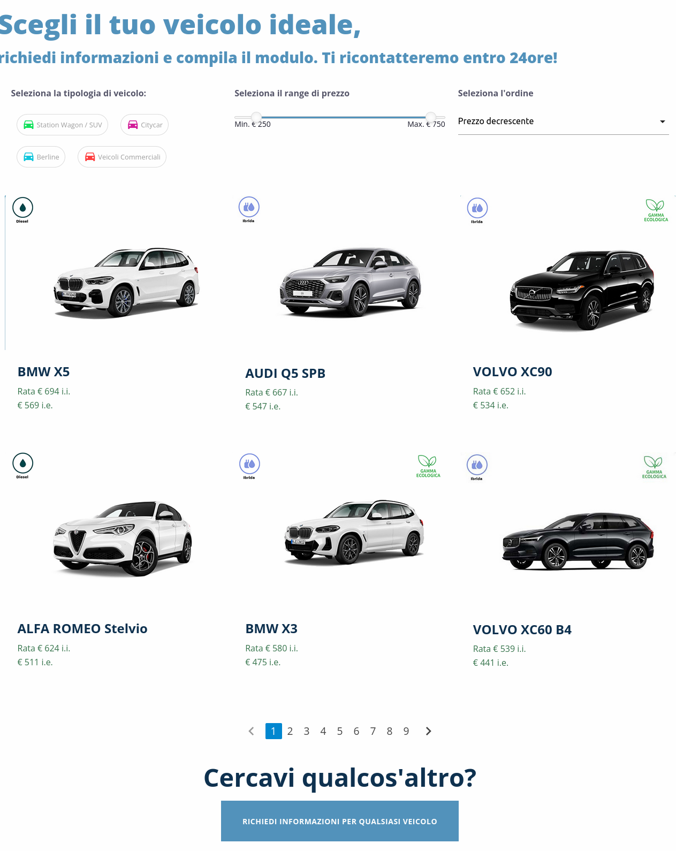This screenshot has width=676, height=851.
Task: Jump to page 9 of results
Action: 406,731
